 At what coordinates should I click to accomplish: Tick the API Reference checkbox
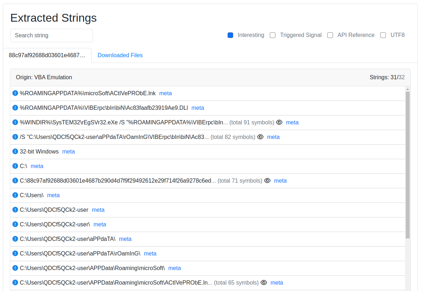(330, 35)
